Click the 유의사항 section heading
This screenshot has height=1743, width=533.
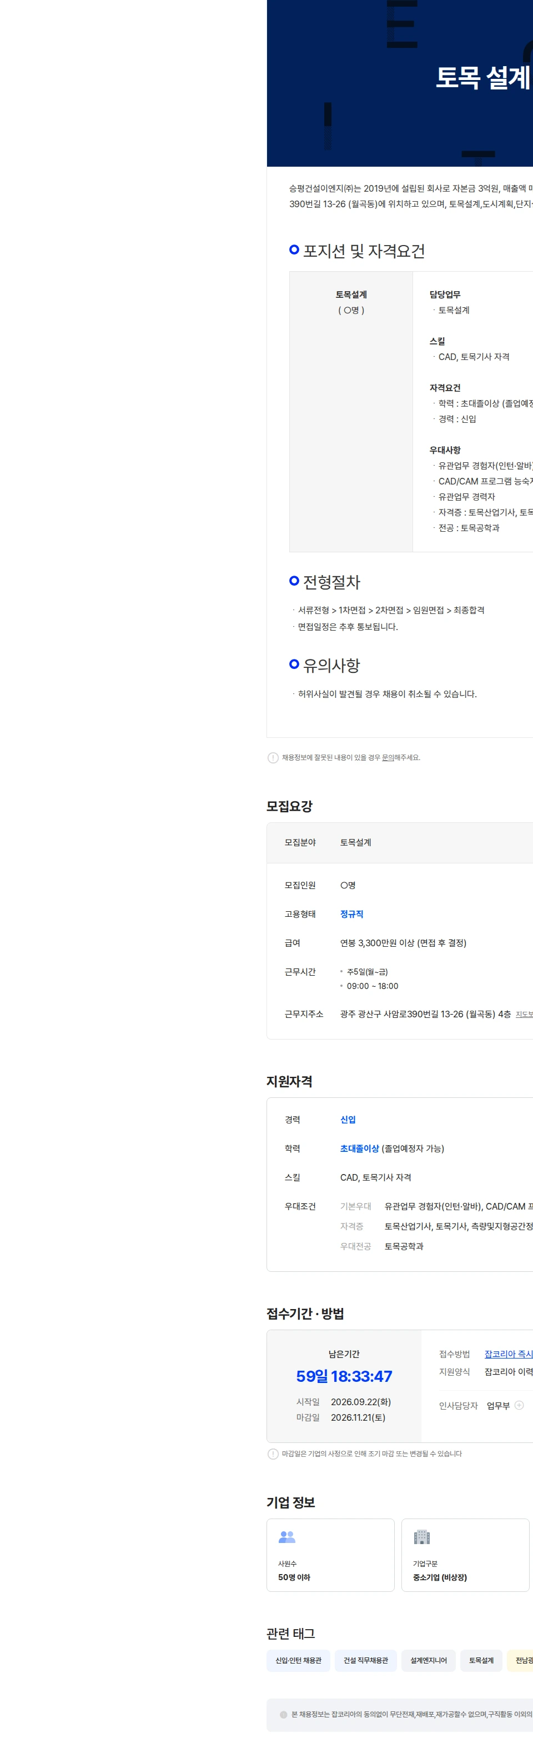click(x=331, y=665)
